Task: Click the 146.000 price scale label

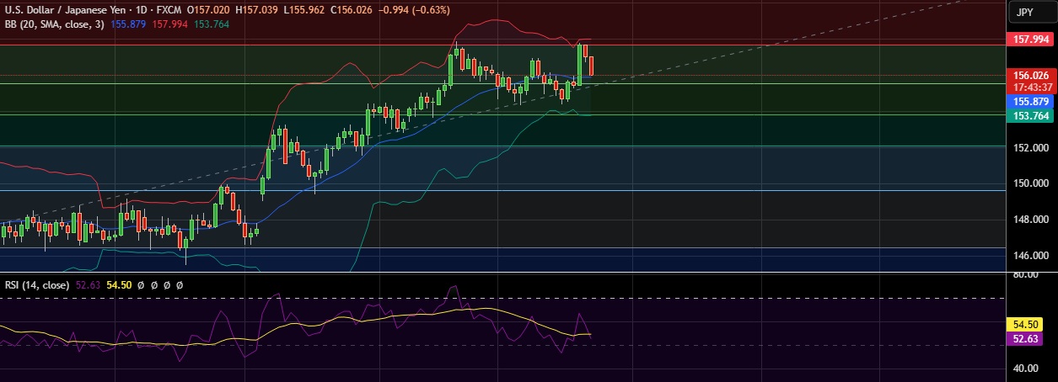Action: [x=1029, y=255]
